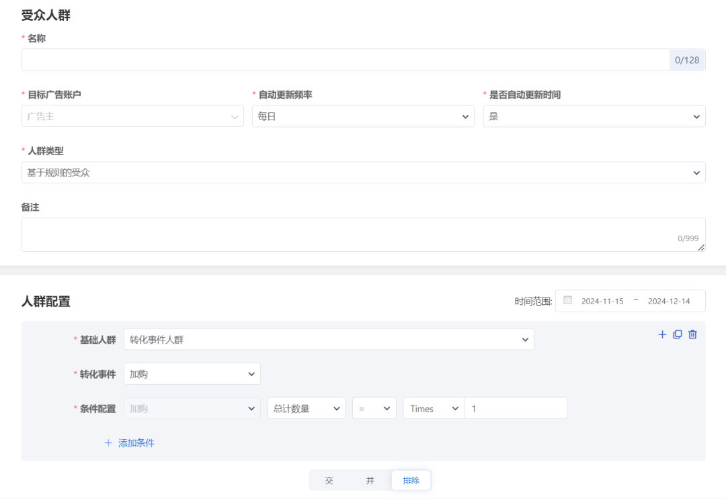Viewport: 726px width, 499px height.
Task: Open the Times unit dropdown
Action: coord(433,408)
